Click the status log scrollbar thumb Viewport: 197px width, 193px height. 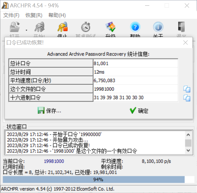tap(188, 143)
